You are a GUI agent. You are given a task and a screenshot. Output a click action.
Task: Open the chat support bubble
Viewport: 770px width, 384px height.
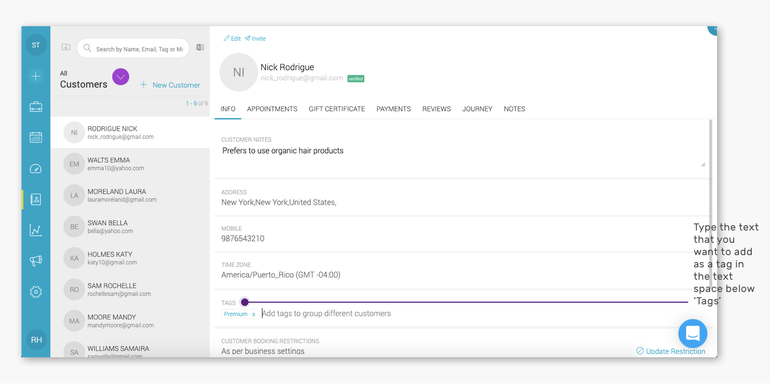coord(693,334)
